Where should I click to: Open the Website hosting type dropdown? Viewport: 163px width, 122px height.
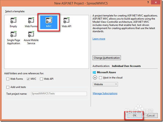105,84
